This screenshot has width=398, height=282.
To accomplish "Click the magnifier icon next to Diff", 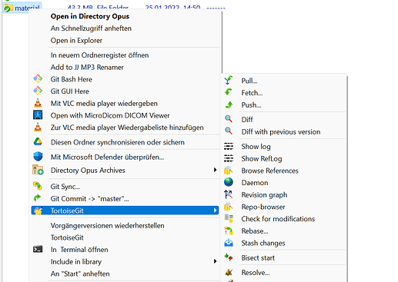I will point(229,119).
